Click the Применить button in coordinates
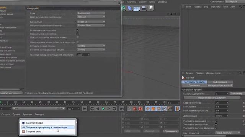This screenshot has height=137, width=245. pos(171,131)
